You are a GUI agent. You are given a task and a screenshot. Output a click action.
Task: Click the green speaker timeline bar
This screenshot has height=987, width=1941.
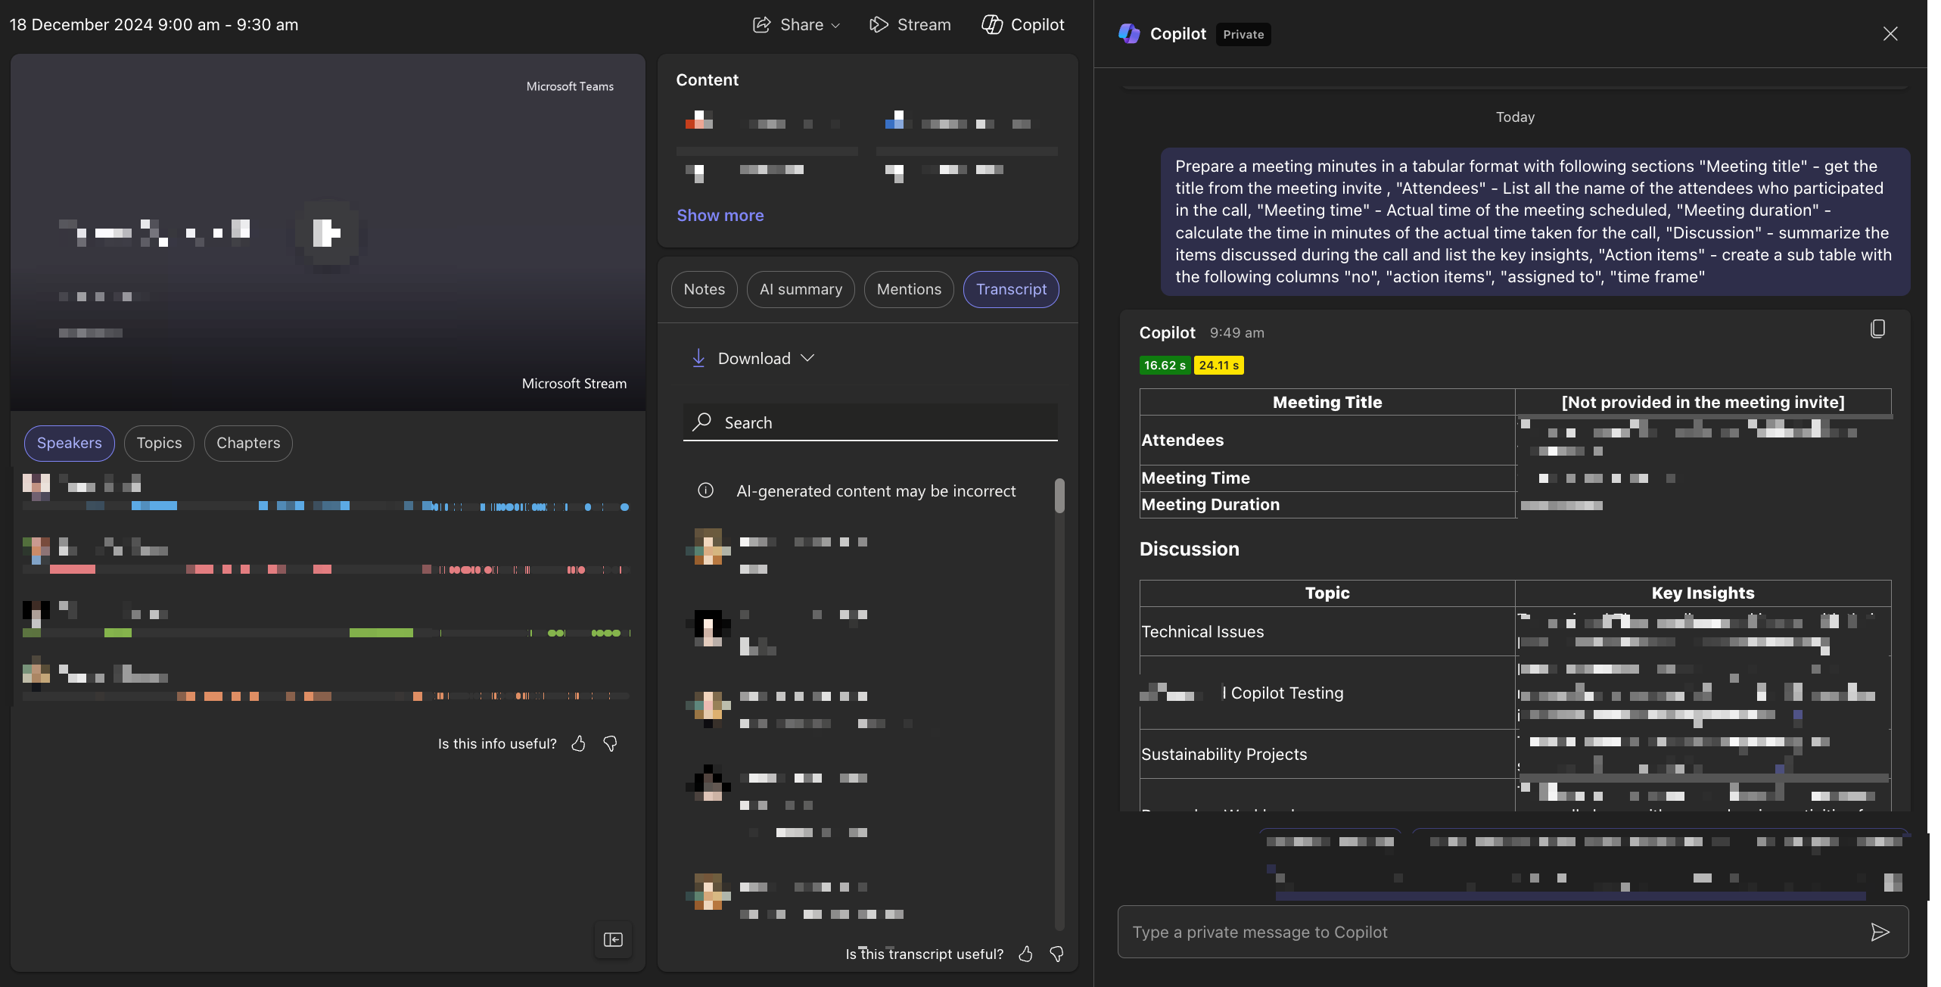pyautogui.click(x=326, y=633)
